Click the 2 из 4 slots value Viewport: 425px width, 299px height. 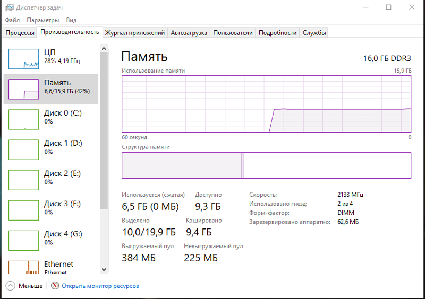tap(345, 204)
